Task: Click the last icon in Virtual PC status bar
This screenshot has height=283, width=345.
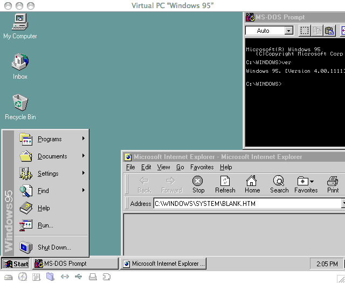Action: [x=107, y=277]
